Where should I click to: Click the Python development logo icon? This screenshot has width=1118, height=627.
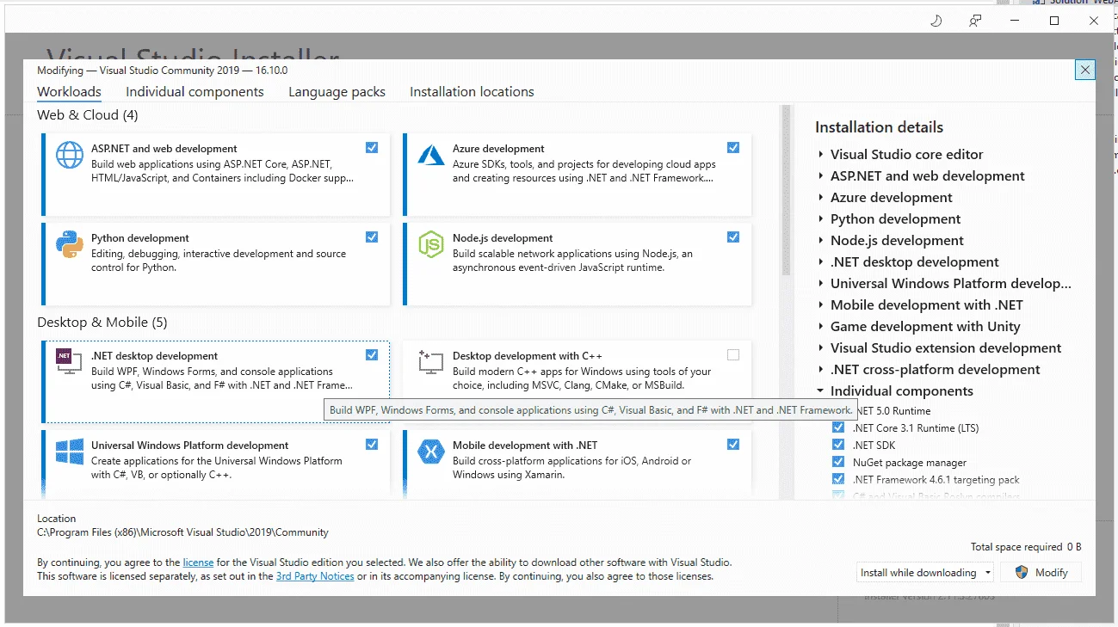[70, 244]
